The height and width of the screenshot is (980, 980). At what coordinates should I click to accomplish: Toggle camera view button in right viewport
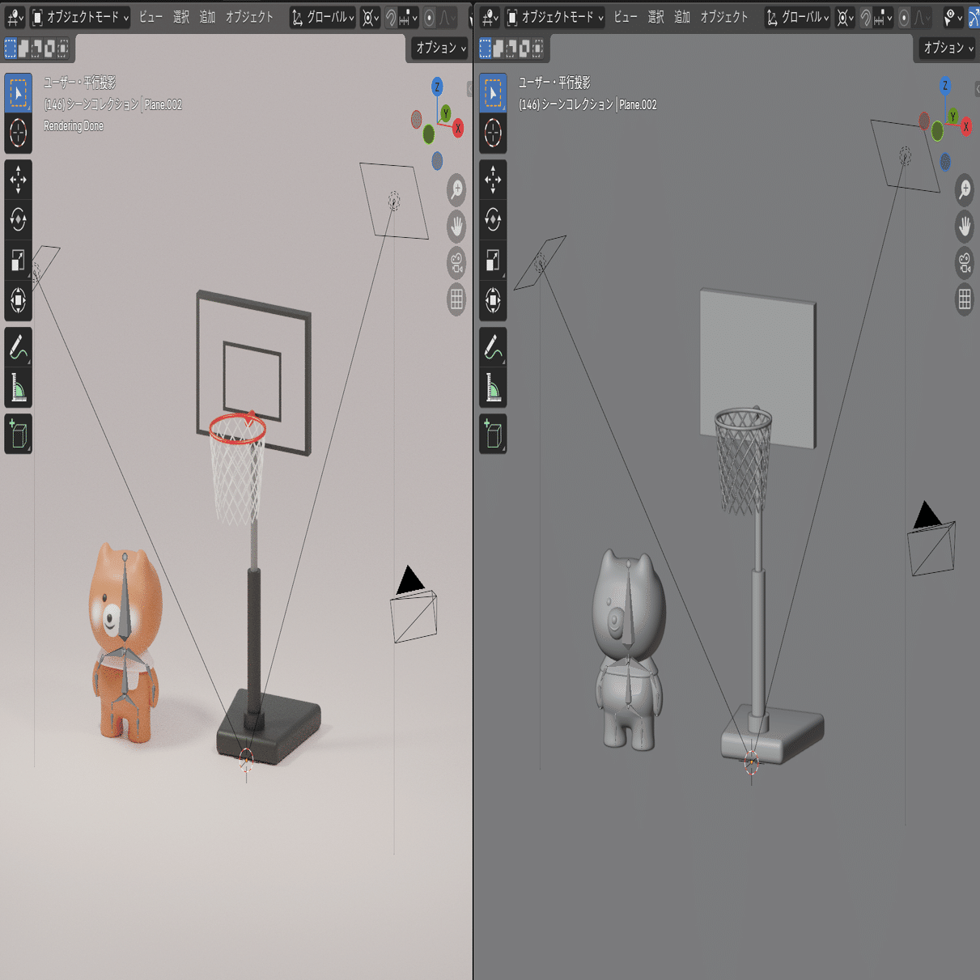[965, 263]
